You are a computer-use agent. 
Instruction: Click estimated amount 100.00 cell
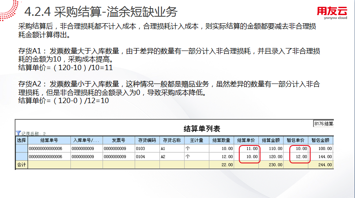pyautogui.click(x=320, y=148)
